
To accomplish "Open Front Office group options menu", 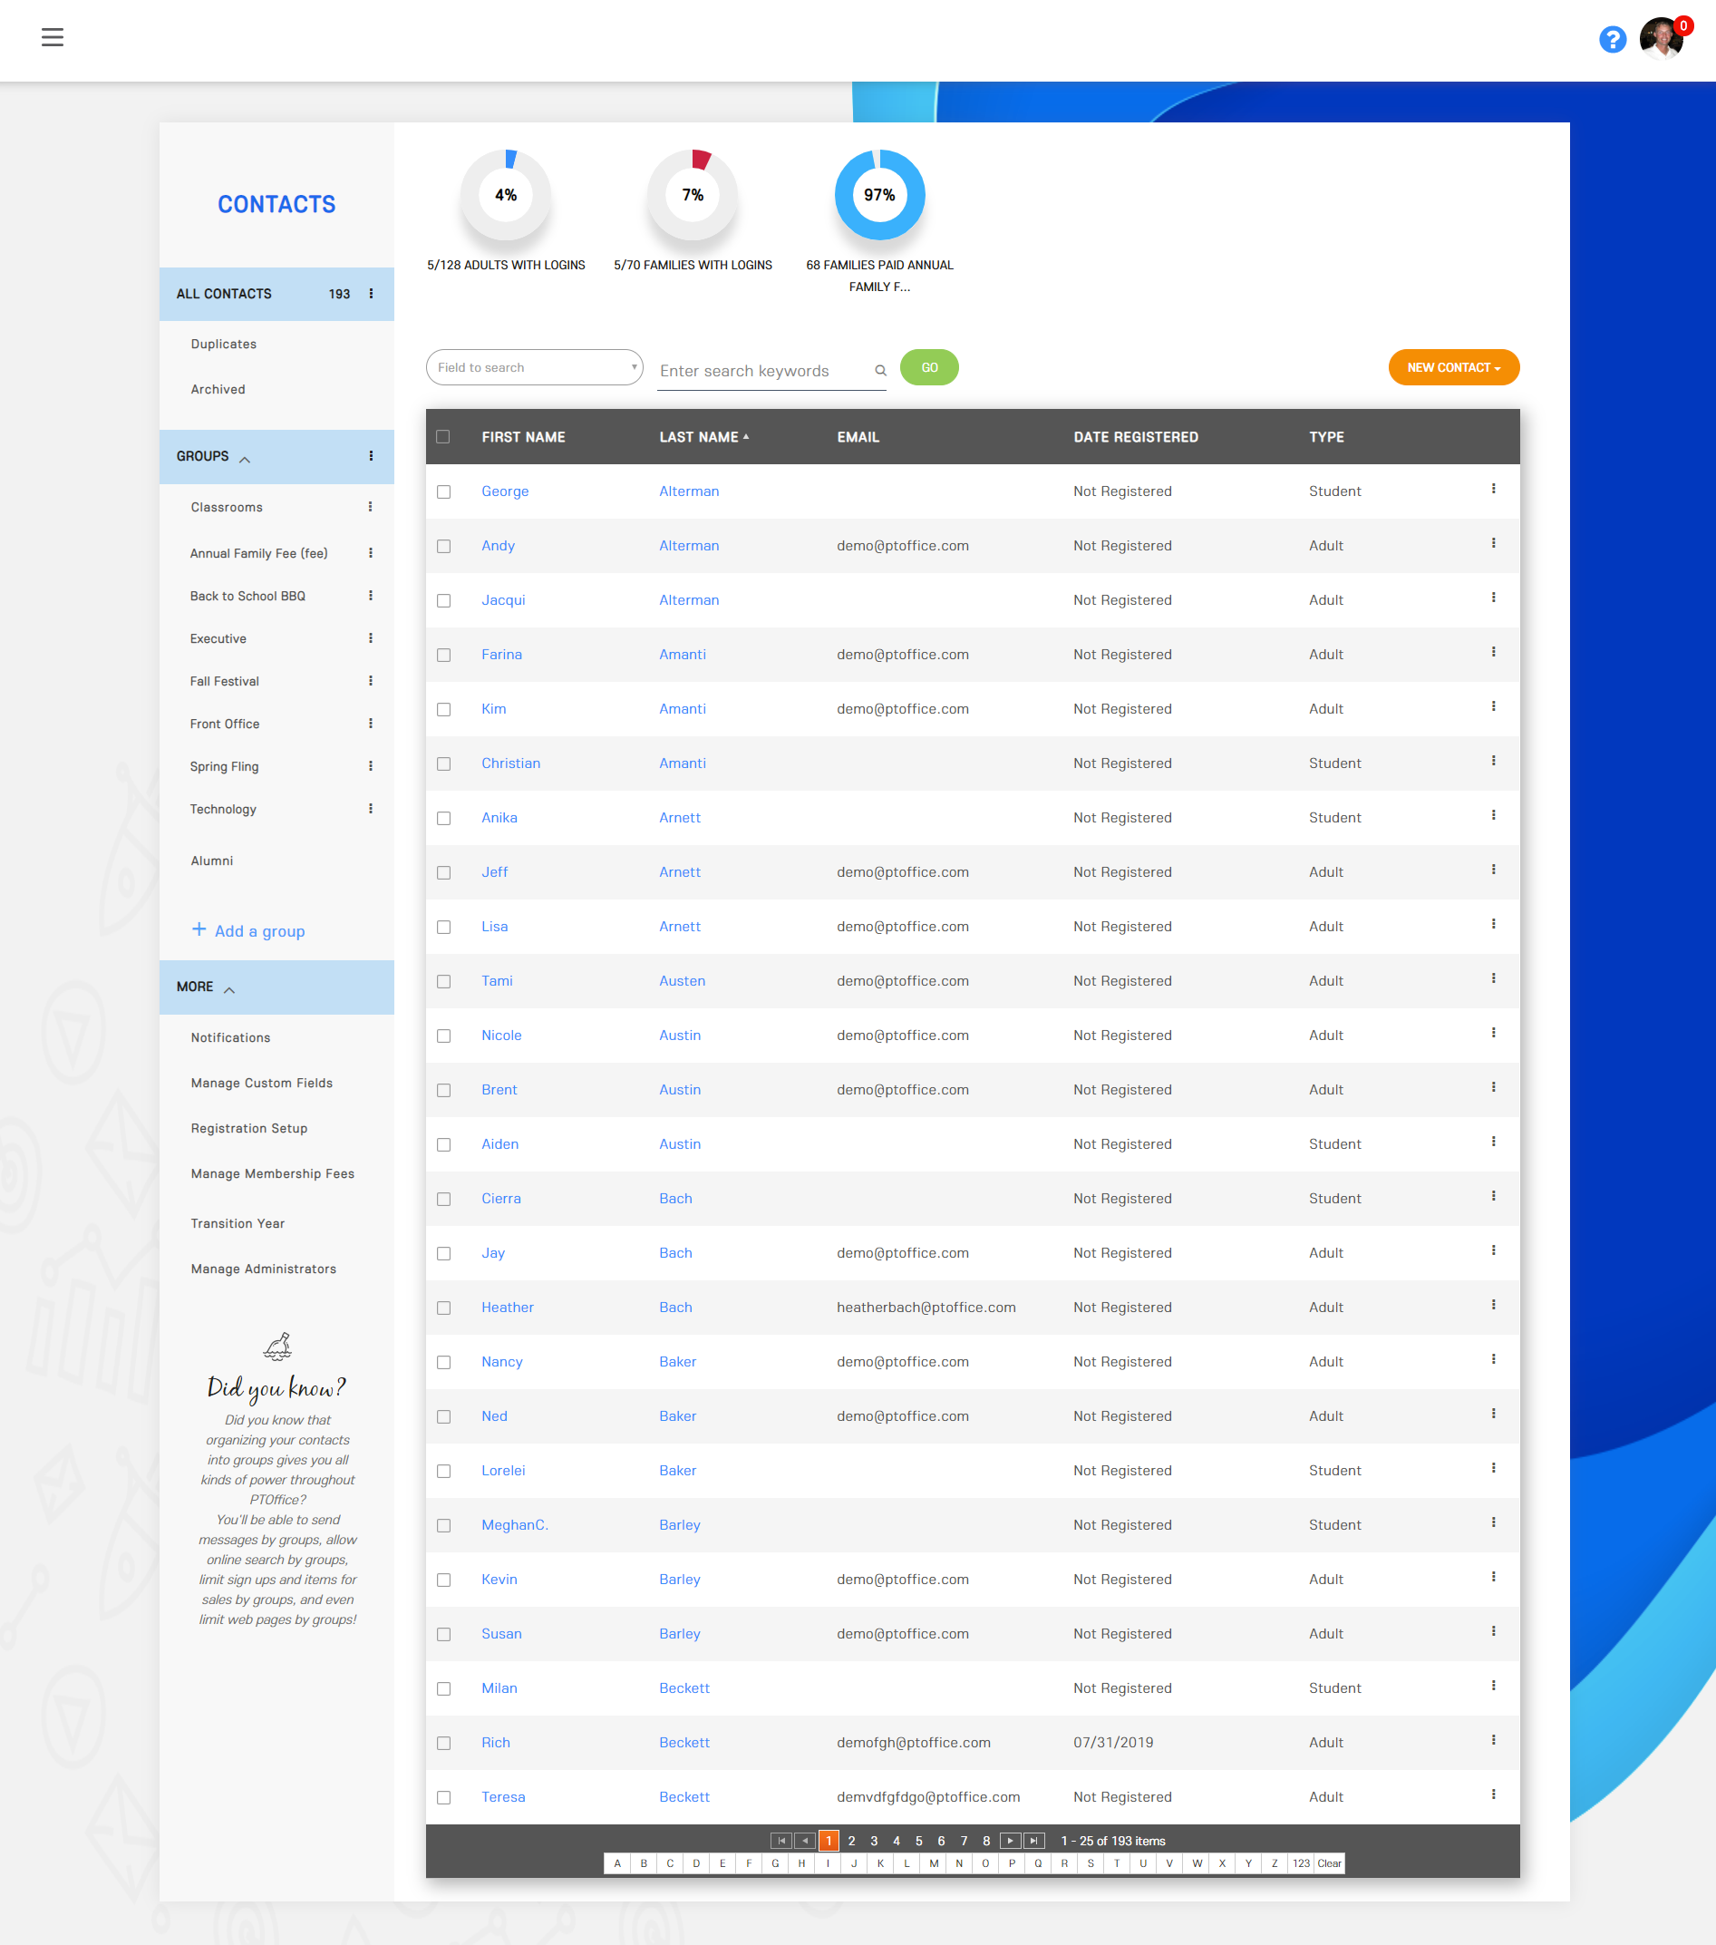I will coord(371,725).
